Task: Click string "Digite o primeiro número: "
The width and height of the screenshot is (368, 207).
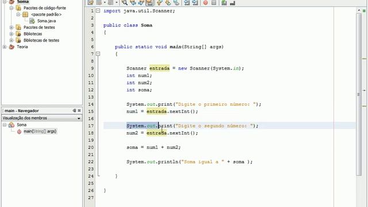Action: tap(216, 105)
